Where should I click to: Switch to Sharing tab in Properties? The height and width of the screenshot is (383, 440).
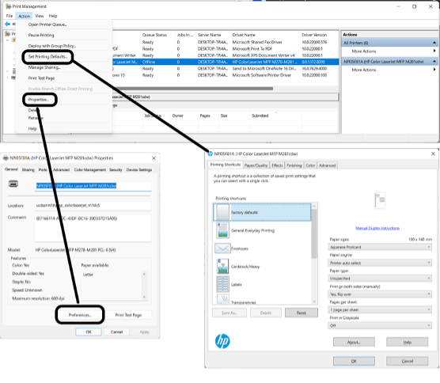28,170
